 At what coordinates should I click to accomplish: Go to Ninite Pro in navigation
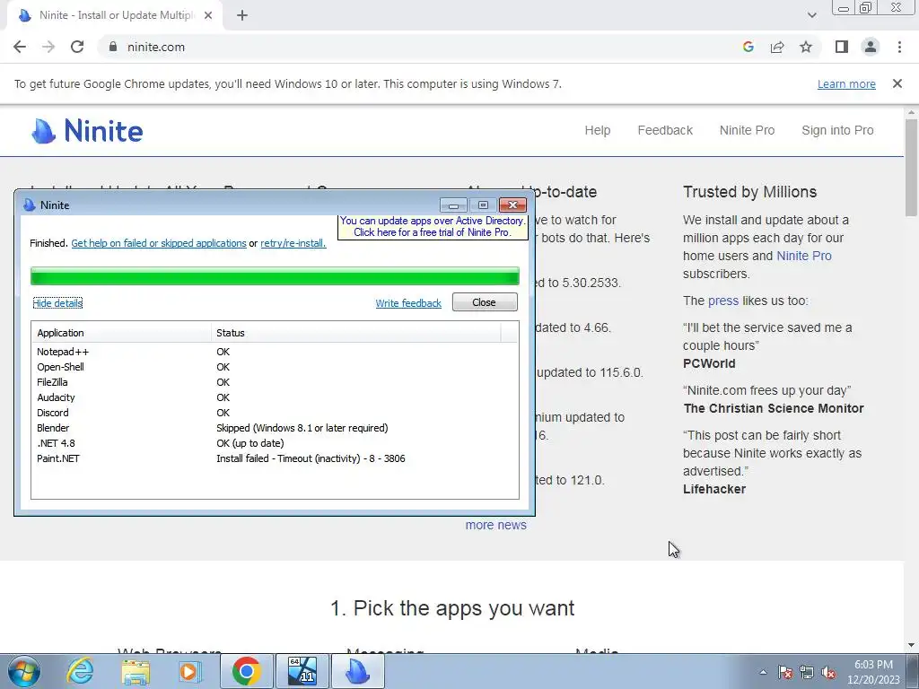point(747,130)
